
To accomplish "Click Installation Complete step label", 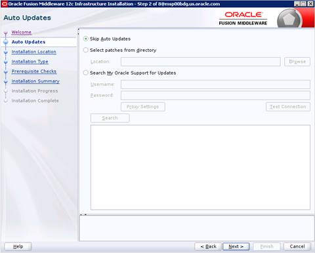I will click(x=35, y=101).
